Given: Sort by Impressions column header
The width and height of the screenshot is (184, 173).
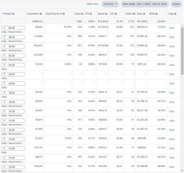Looking at the screenshot, I should (33, 14).
